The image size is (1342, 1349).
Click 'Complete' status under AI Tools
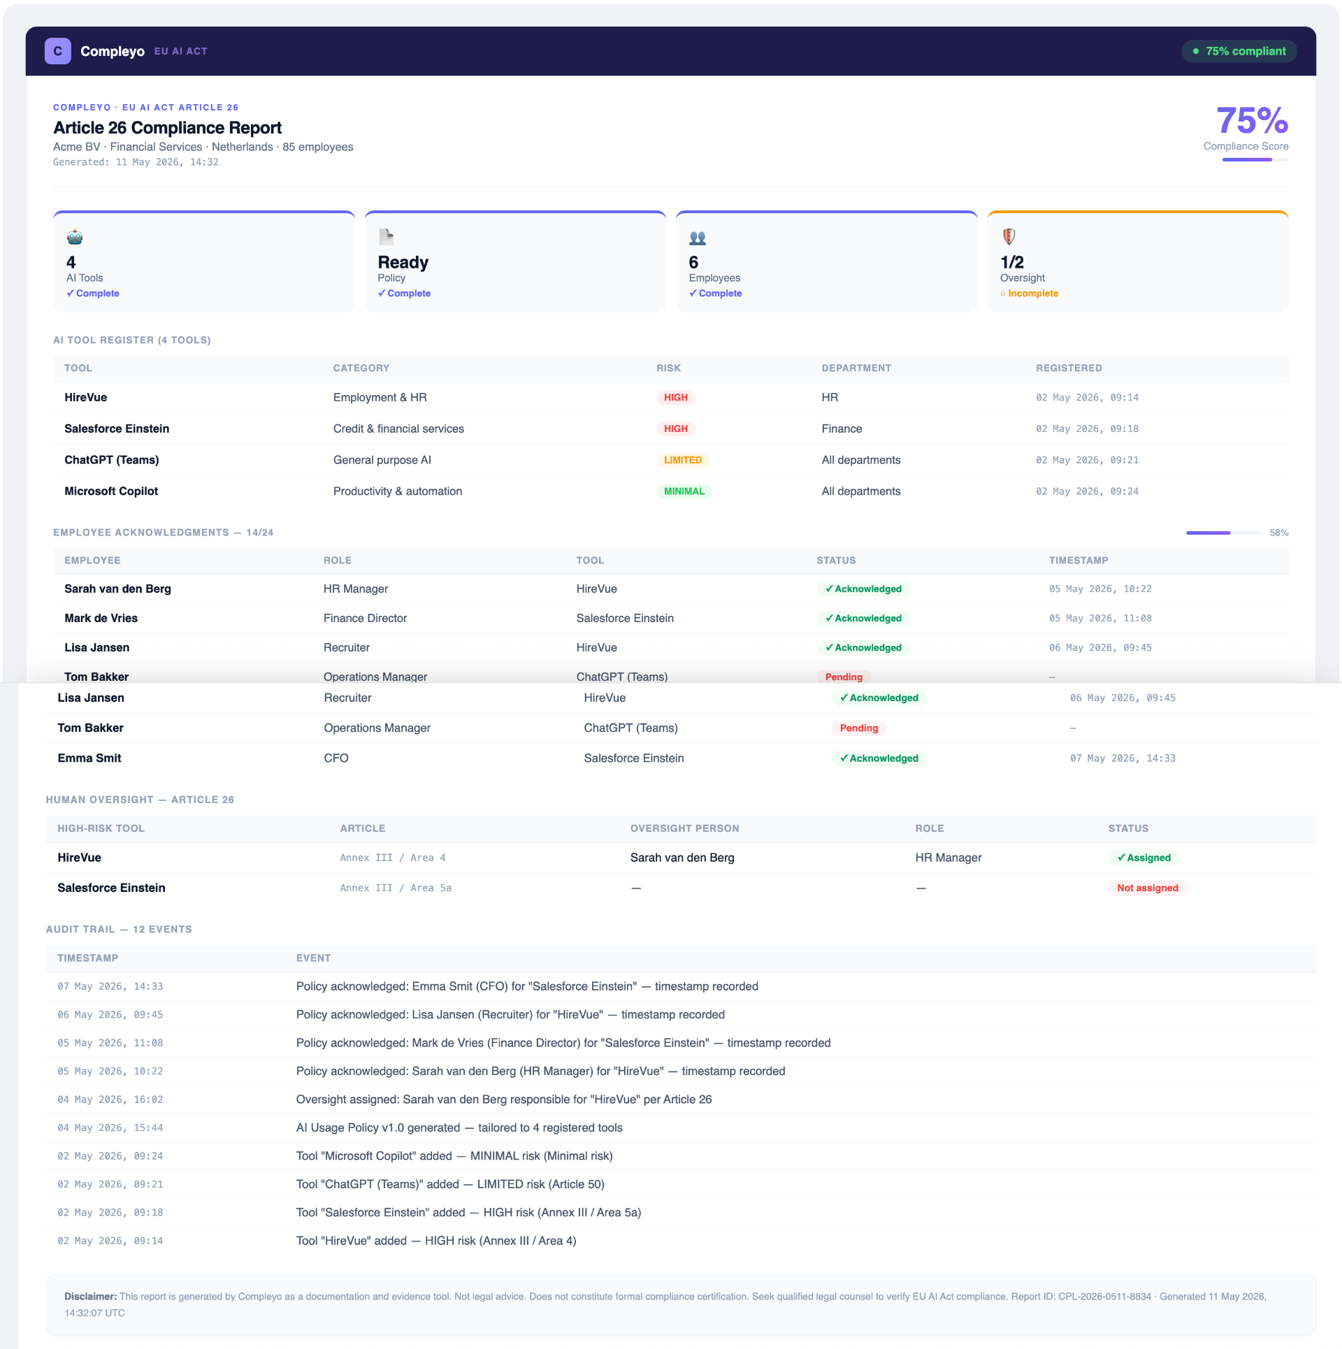click(93, 294)
